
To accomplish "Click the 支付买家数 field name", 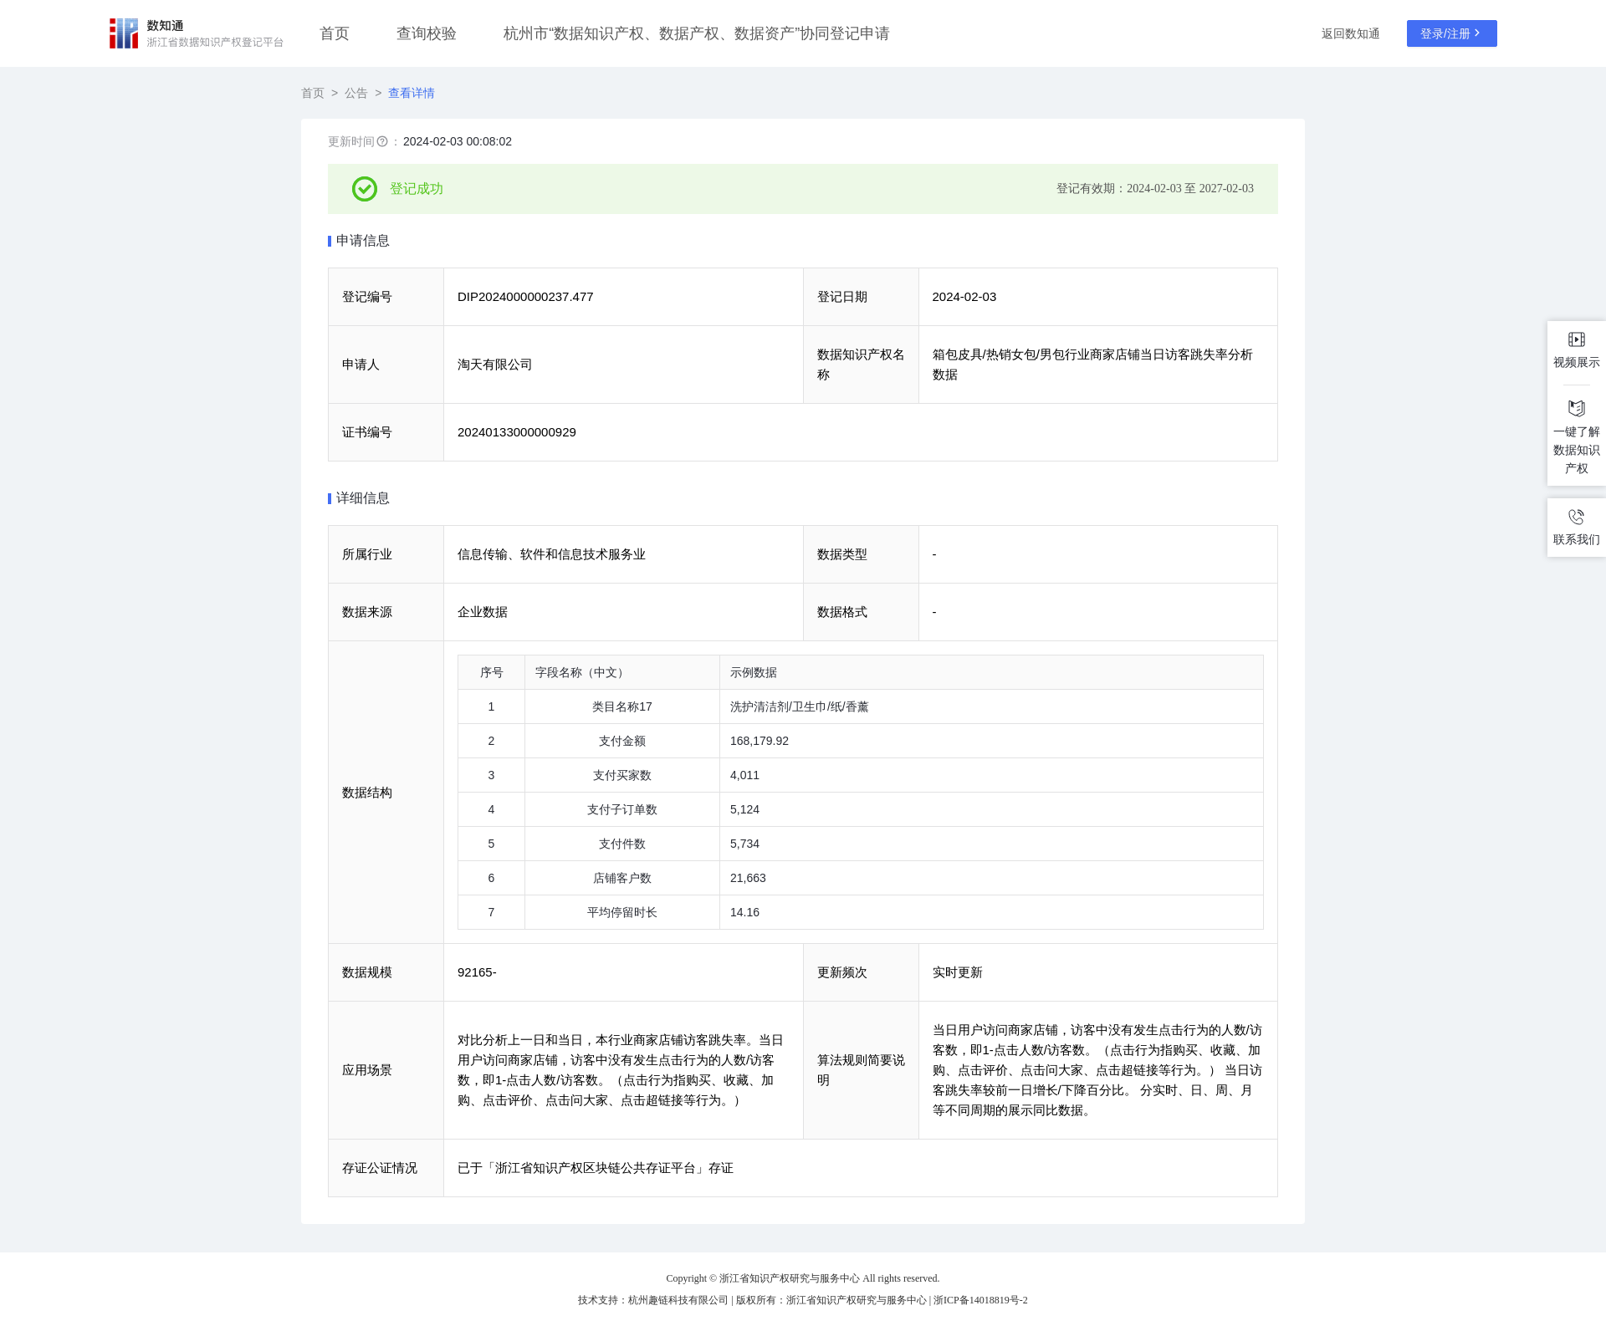I will click(622, 776).
